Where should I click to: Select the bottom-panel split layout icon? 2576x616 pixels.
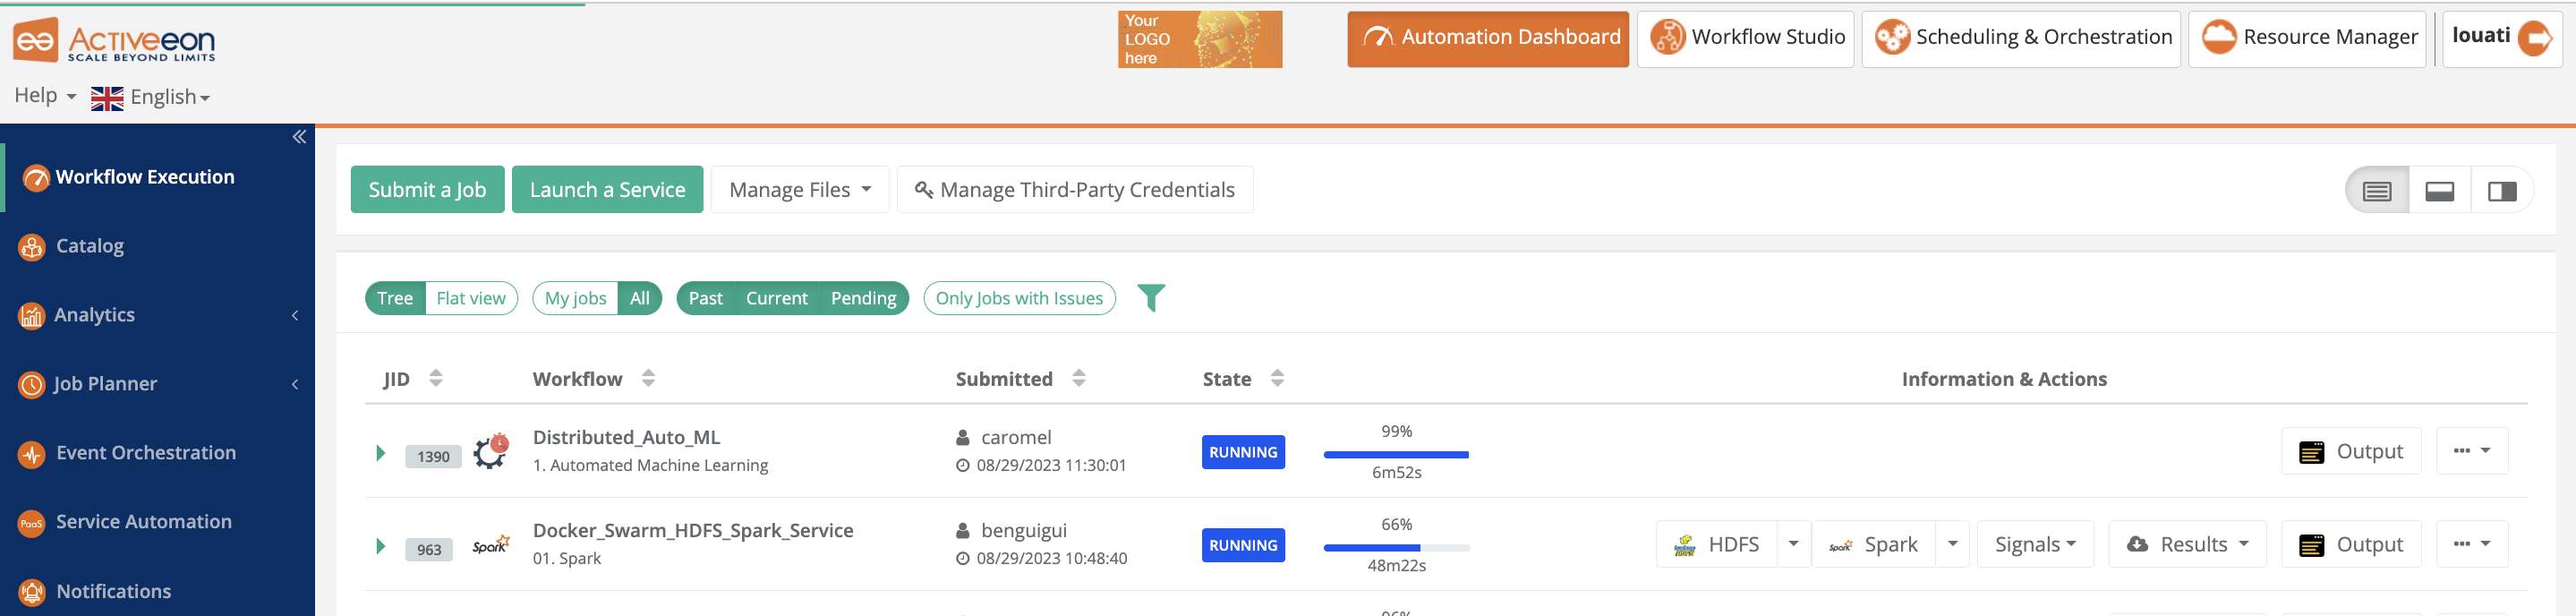coord(2439,191)
